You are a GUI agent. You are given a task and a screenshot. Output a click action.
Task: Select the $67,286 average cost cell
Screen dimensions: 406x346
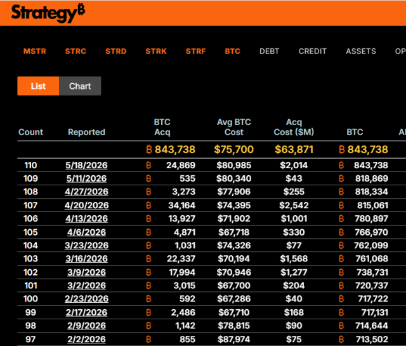(x=234, y=299)
